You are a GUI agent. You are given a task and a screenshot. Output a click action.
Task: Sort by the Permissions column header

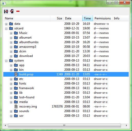(x=103, y=18)
